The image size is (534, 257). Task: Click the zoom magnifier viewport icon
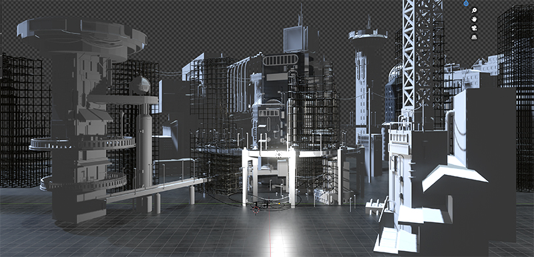tap(474, 10)
